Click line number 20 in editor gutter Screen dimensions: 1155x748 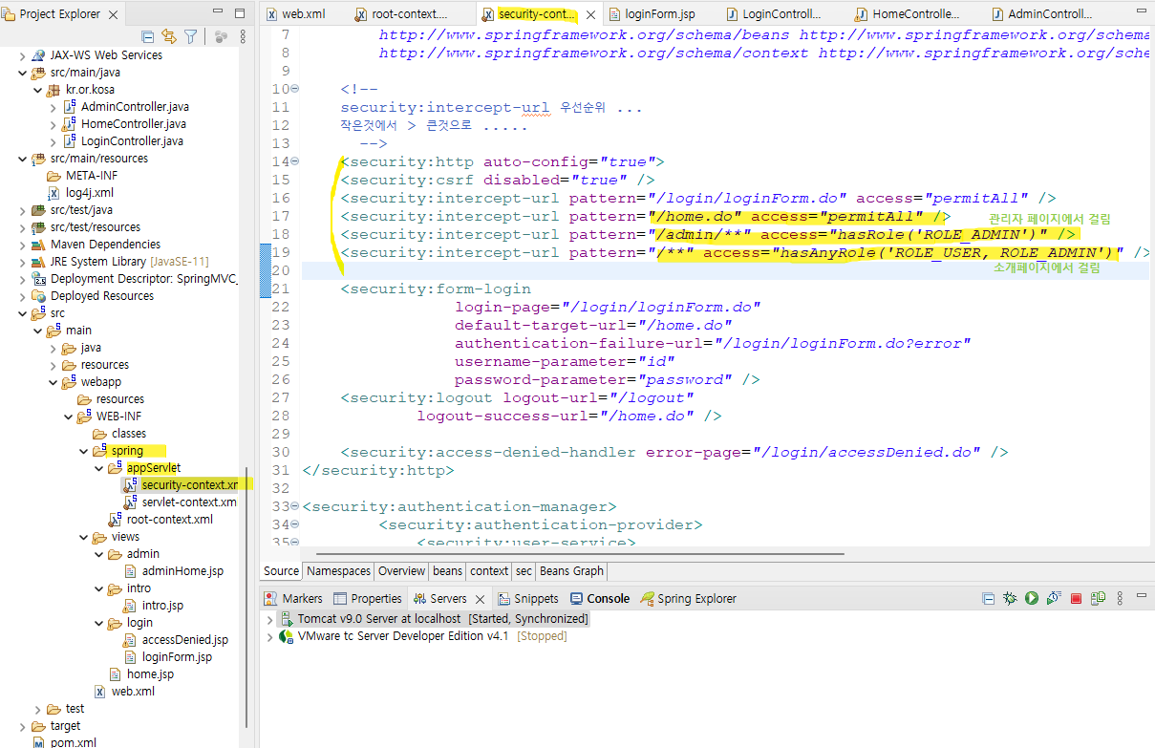(280, 270)
